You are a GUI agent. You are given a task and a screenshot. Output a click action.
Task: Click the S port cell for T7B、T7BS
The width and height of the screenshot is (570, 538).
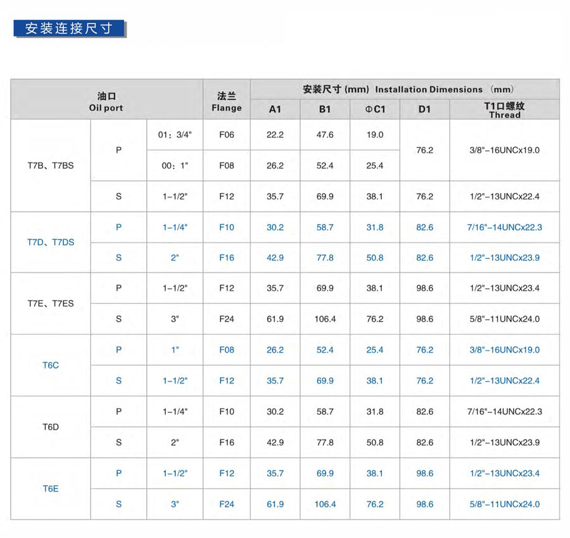pos(118,196)
